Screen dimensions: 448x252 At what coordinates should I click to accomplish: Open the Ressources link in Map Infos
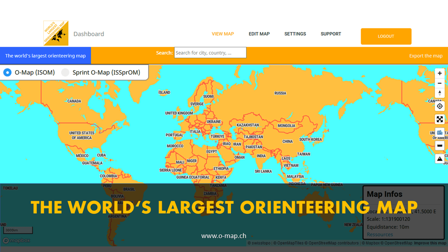pyautogui.click(x=380, y=234)
